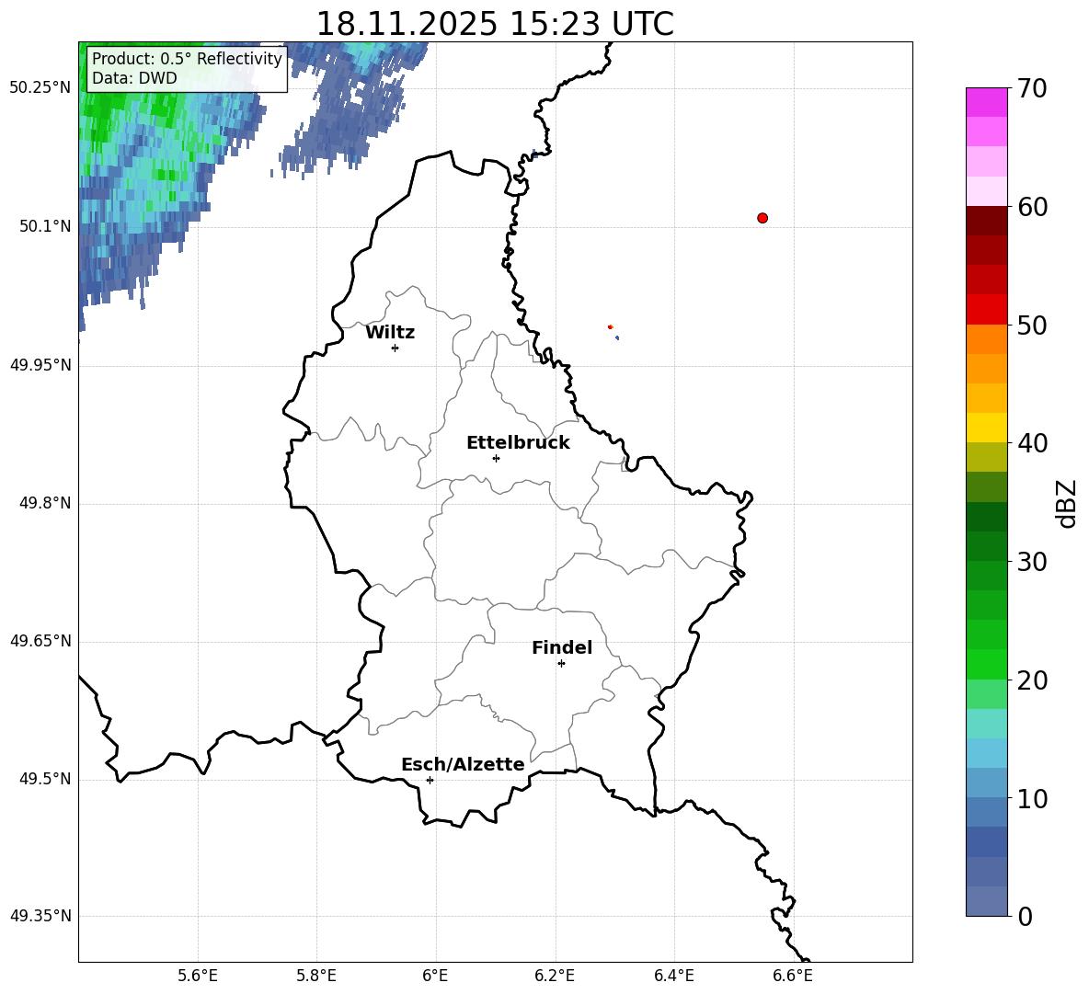Click the 6.4°E longitude label
The width and height of the screenshot is (1089, 994).
pyautogui.click(x=673, y=976)
